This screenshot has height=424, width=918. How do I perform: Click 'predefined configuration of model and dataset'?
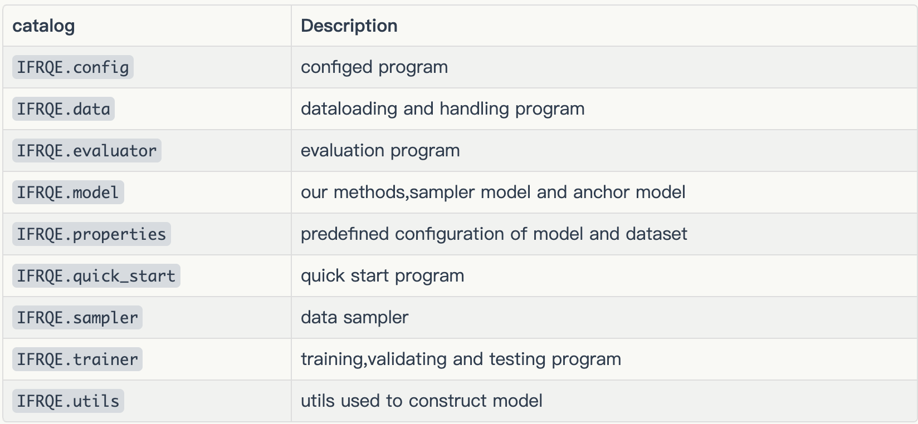(x=494, y=234)
